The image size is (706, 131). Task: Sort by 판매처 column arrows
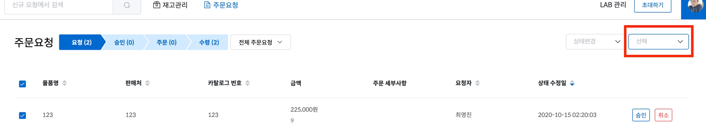pyautogui.click(x=148, y=83)
